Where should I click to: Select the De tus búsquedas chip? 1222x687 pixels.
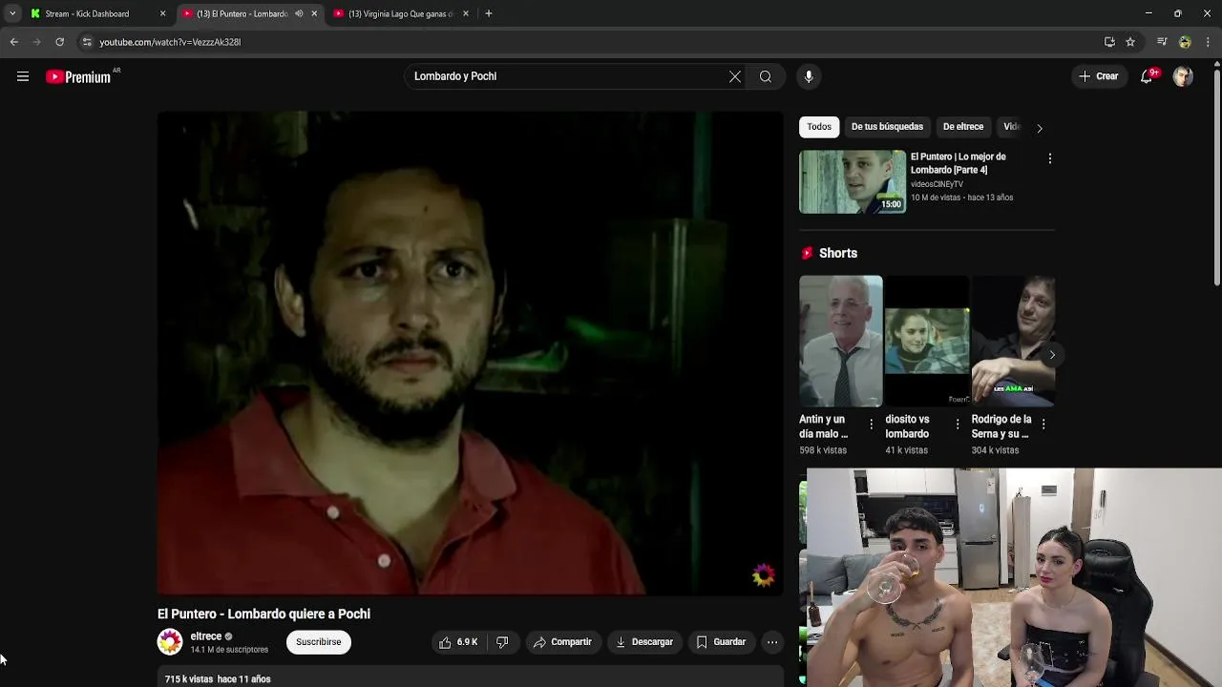pos(887,127)
